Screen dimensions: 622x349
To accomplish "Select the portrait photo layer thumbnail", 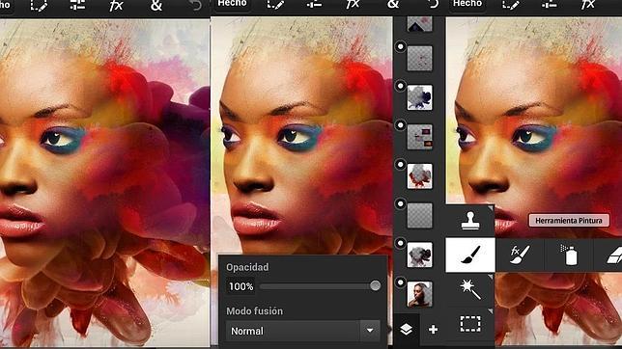I will 420,294.
